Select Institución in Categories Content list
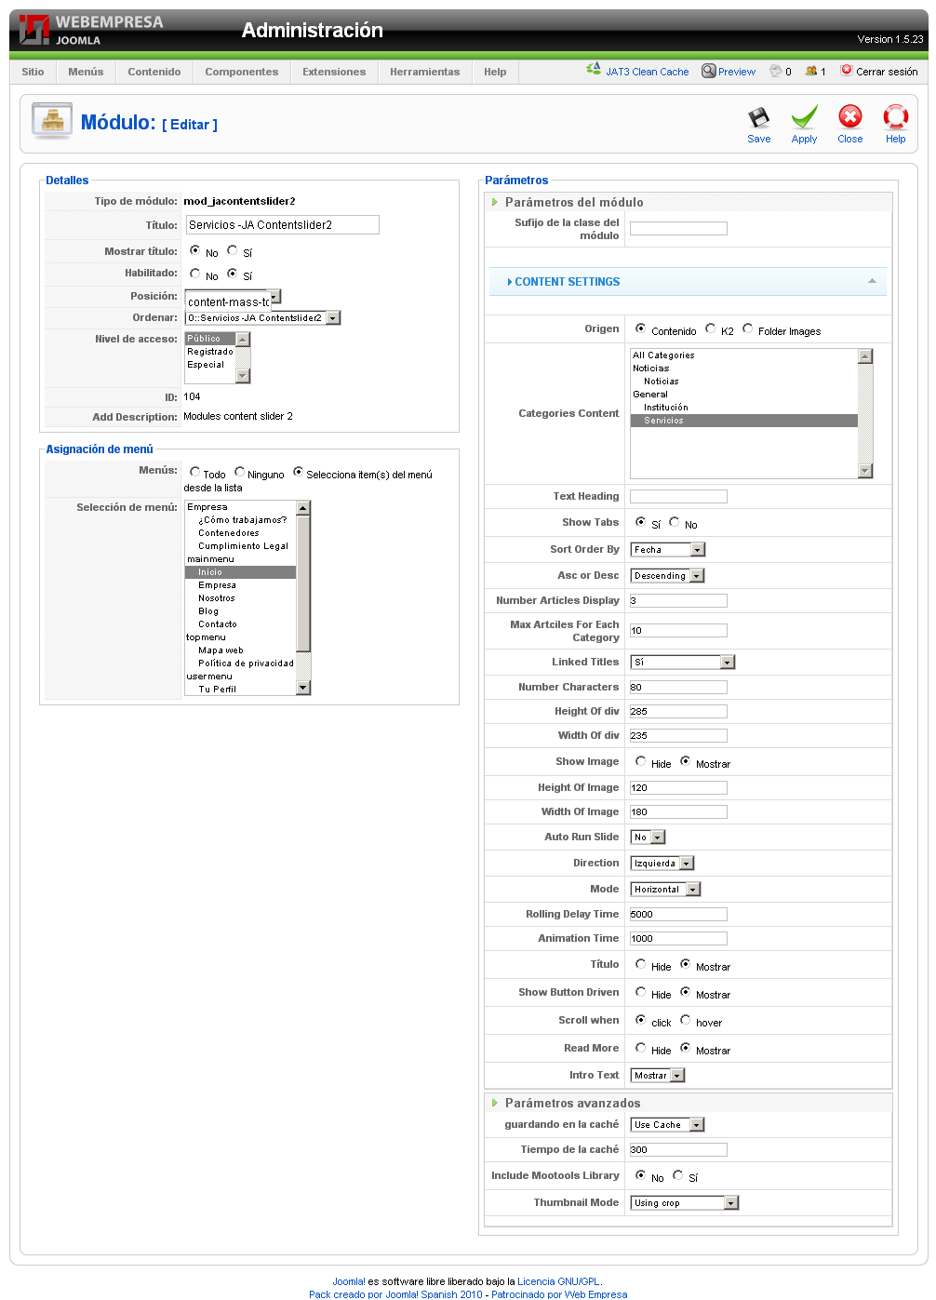 [743, 408]
